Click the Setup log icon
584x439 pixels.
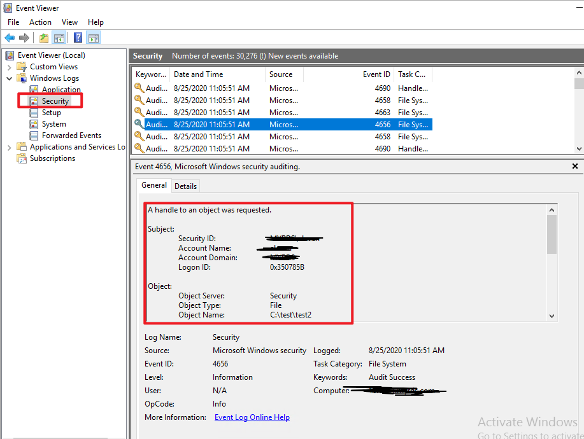click(x=34, y=113)
